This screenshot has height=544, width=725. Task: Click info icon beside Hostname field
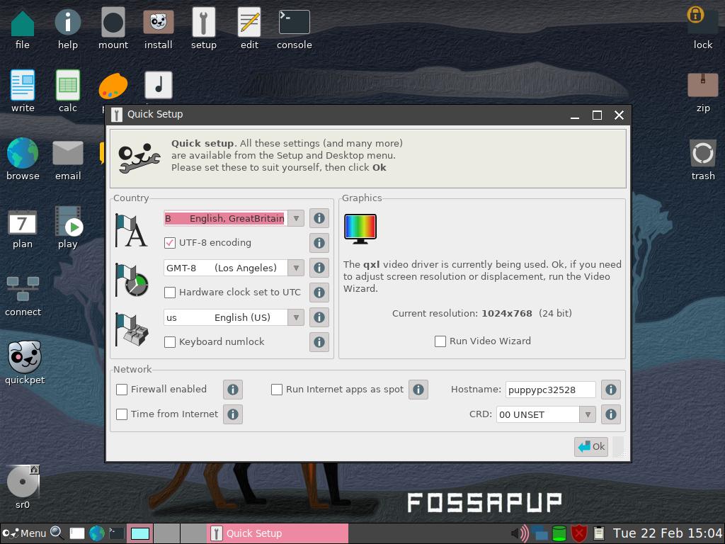610,390
